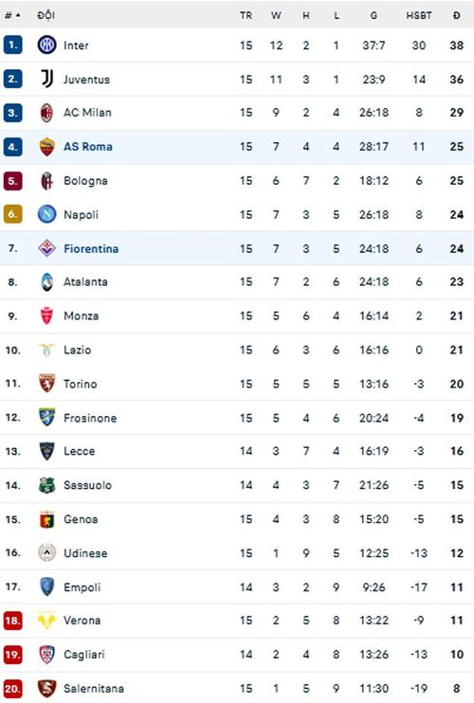Click the TR matches column header
Screen dimensions: 474x703
click(x=246, y=15)
